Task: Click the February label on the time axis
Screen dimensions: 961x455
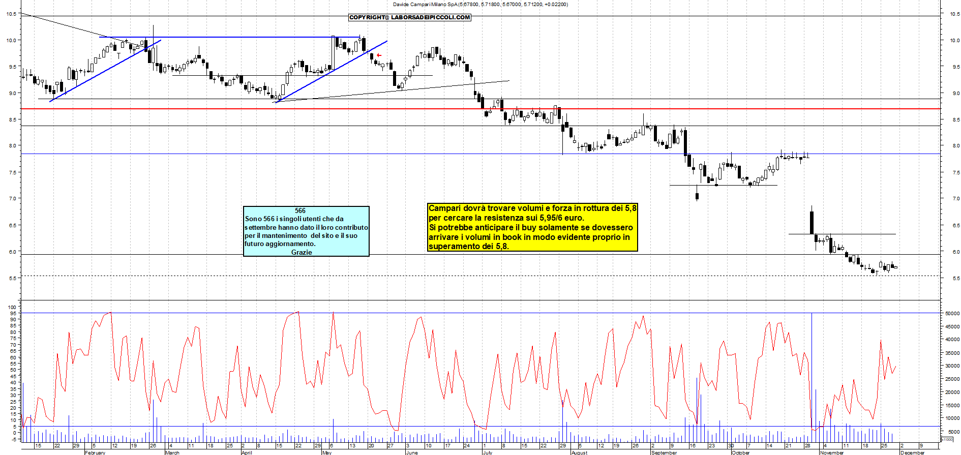Action: (x=95, y=452)
